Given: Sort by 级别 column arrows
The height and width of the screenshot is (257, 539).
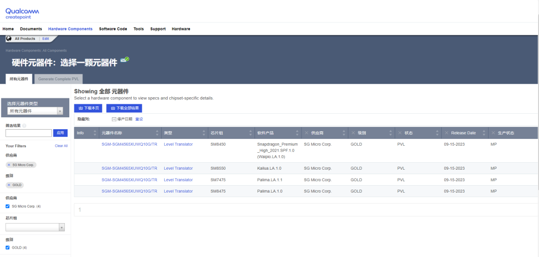Looking at the screenshot, I should (391, 133).
